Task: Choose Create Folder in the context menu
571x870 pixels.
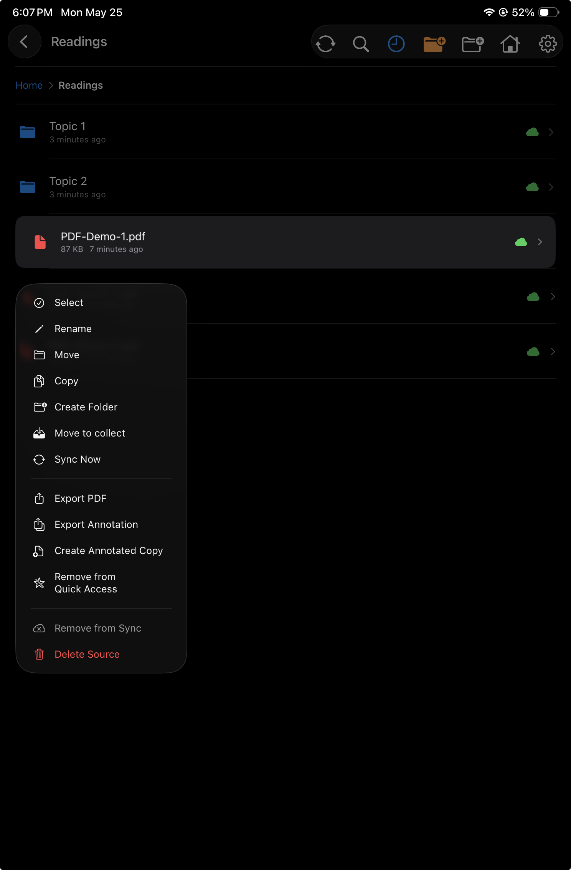Action: click(101, 407)
